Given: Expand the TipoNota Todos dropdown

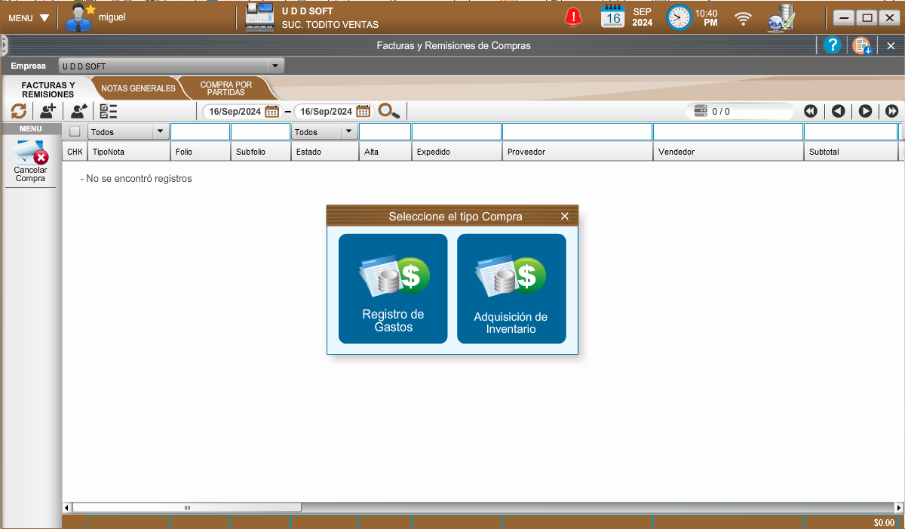Looking at the screenshot, I should click(160, 132).
